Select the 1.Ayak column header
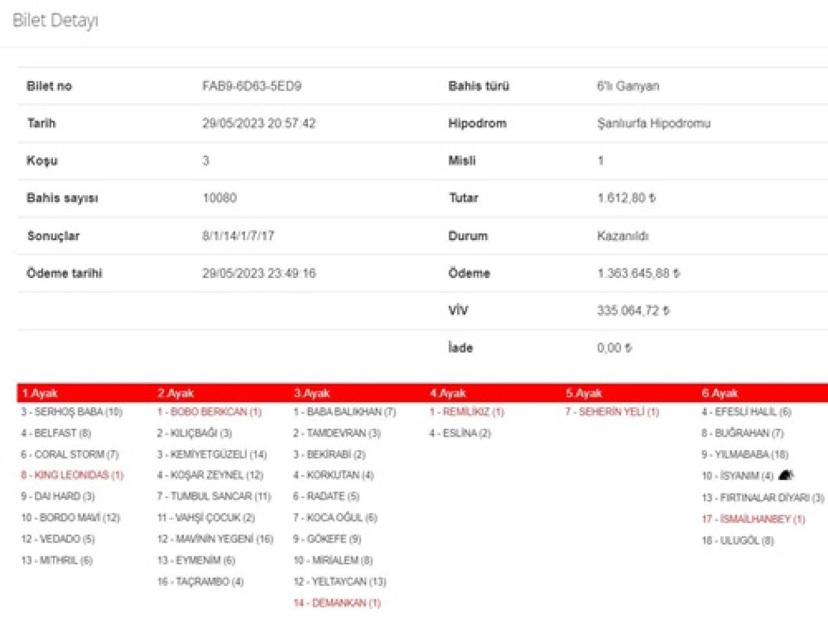828x619 pixels. 39,393
